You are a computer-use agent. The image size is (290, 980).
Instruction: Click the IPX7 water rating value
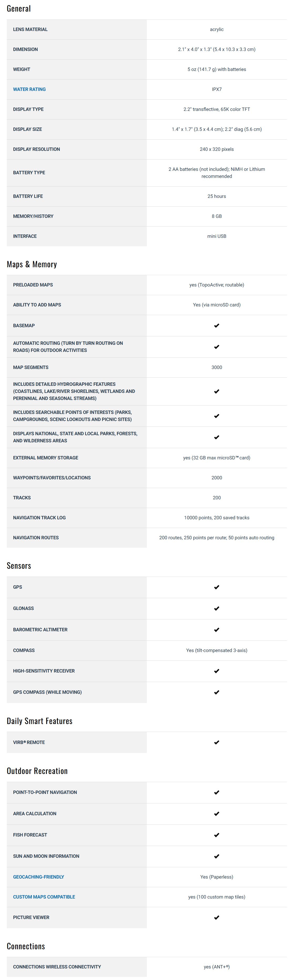point(217,89)
